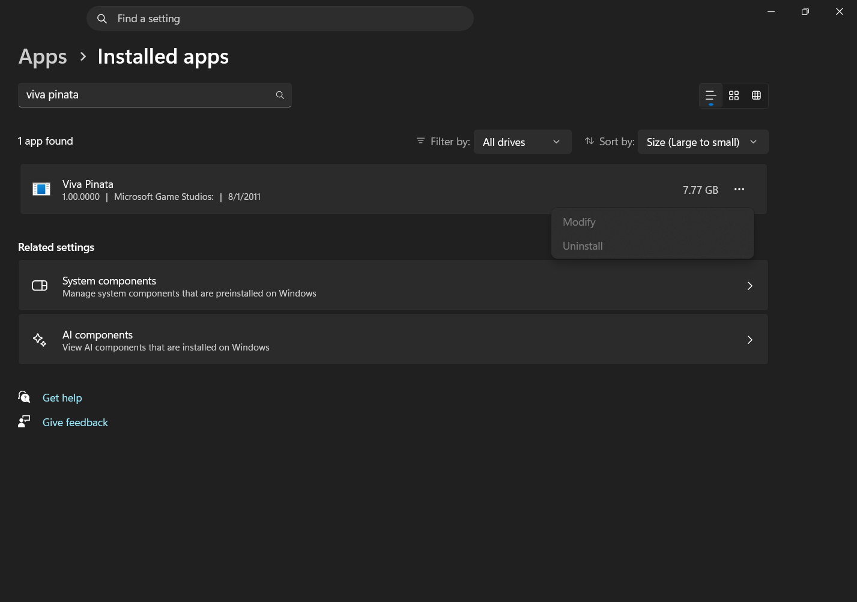
Task: Click the Give feedback icon
Action: coord(24,421)
